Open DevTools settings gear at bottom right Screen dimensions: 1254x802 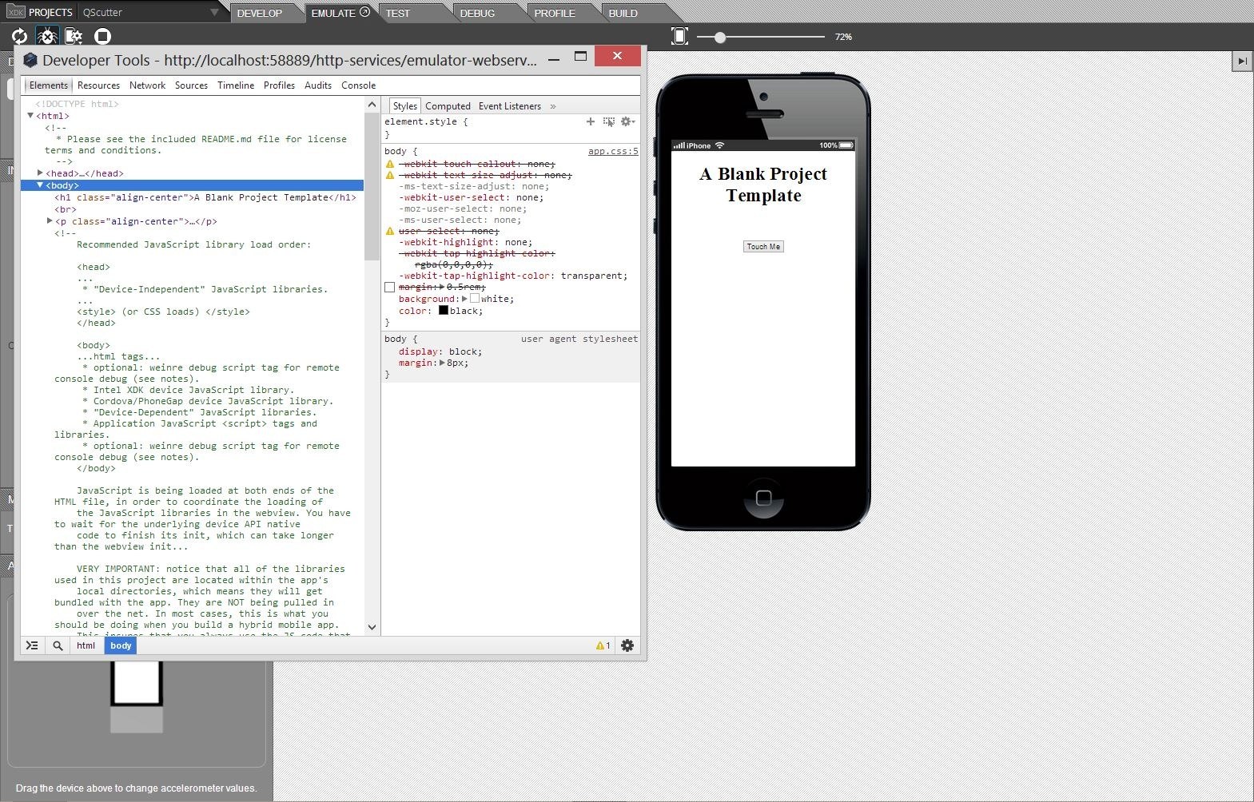click(x=627, y=645)
